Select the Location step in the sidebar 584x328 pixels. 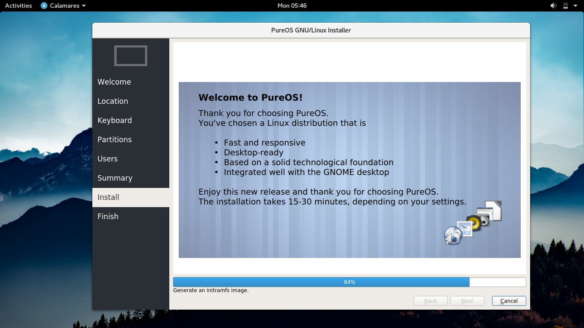(112, 101)
